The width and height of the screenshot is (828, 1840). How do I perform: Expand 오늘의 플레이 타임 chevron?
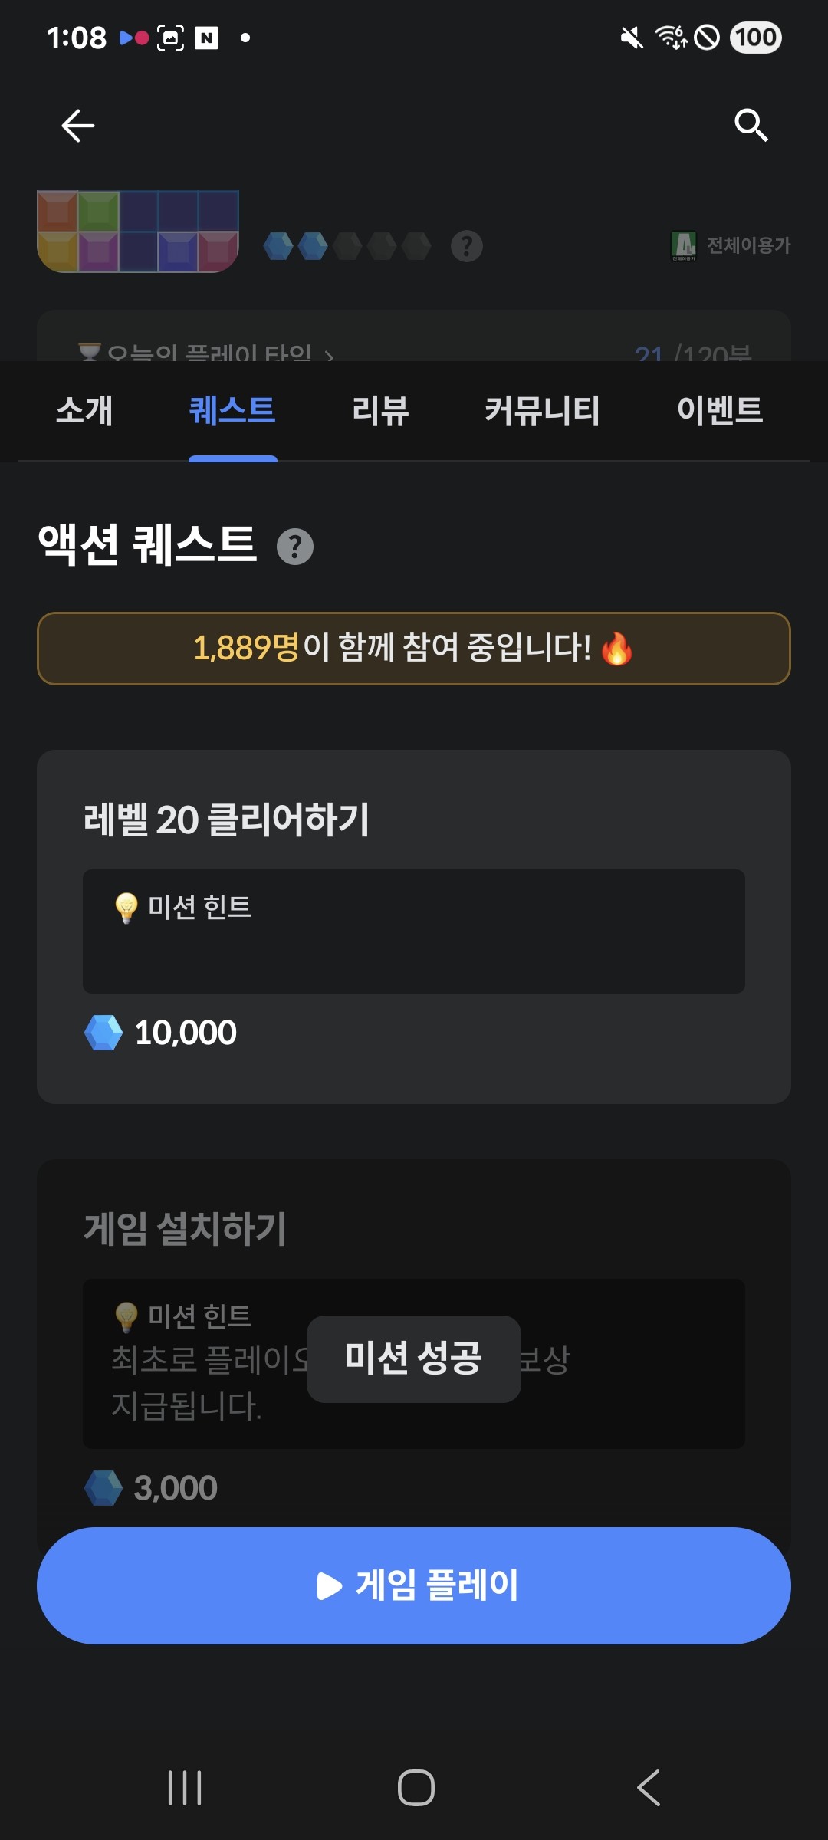click(x=330, y=354)
